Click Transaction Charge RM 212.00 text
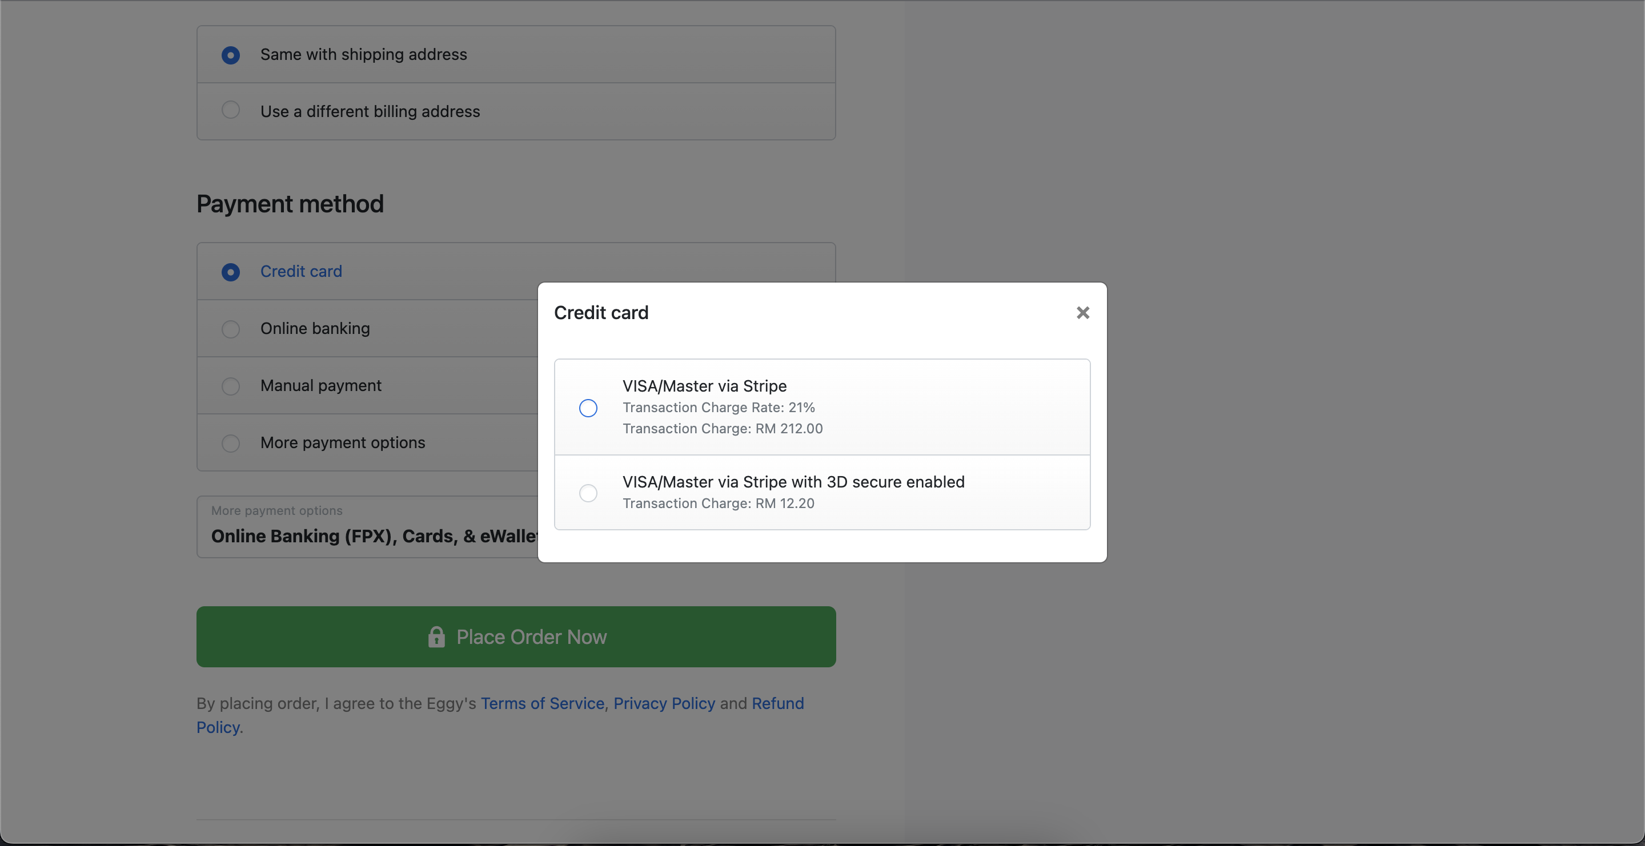The width and height of the screenshot is (1645, 846). point(722,428)
